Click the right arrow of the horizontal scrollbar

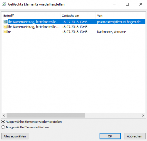pos(143,115)
